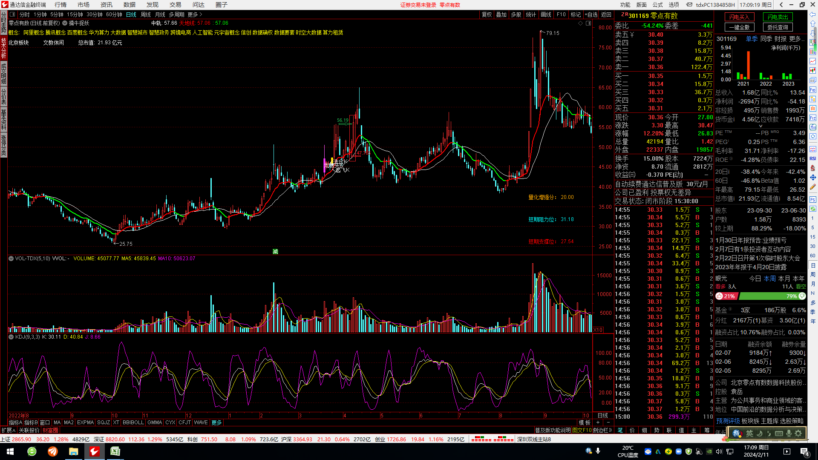Click the round indicator icon next to 擒牛捉妖
Image resolution: width=818 pixels, height=460 pixels.
[x=65, y=23]
